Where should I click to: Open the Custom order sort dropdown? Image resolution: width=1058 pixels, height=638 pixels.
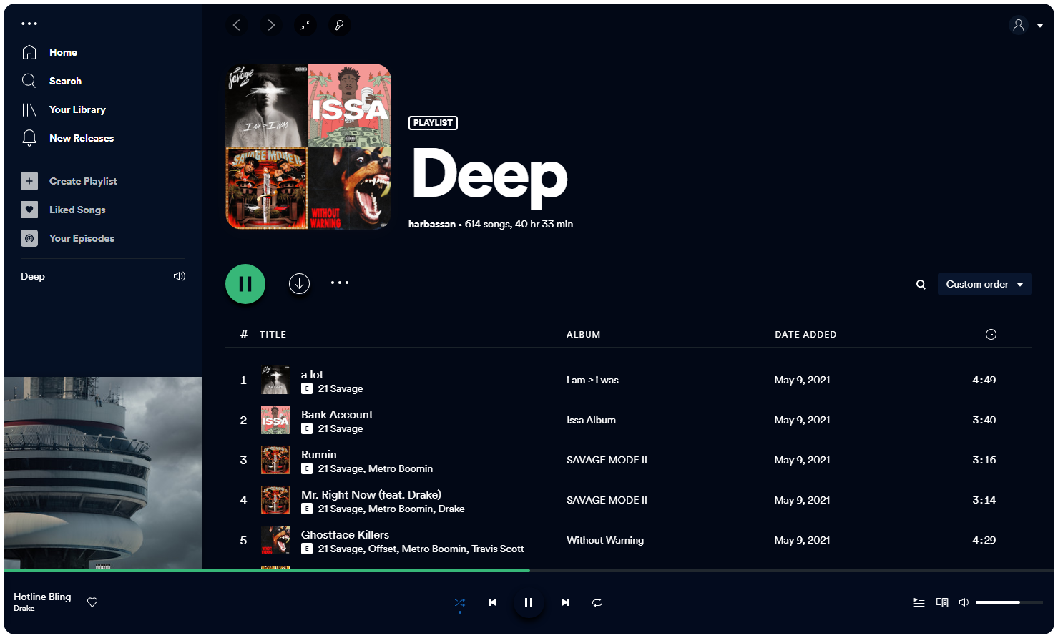[984, 284]
